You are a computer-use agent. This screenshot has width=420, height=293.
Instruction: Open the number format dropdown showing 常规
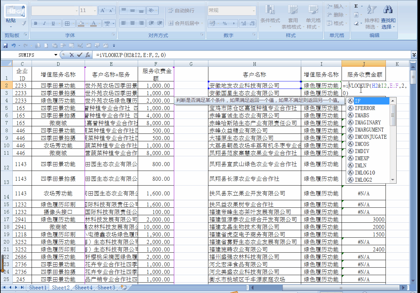[x=253, y=10]
